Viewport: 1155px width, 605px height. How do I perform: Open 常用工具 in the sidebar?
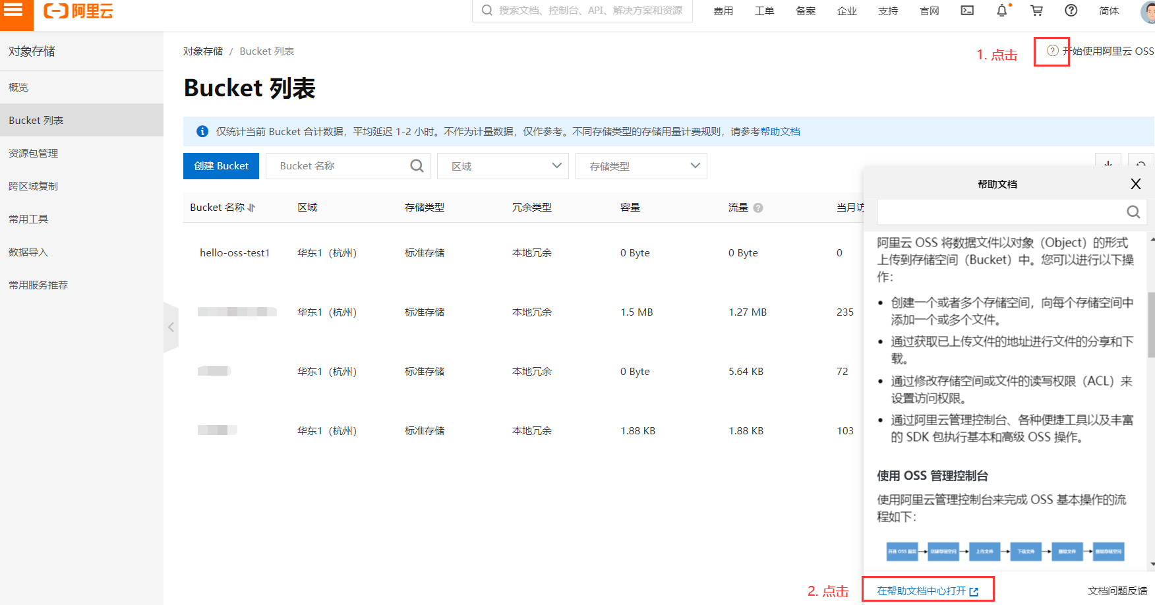tap(82, 219)
